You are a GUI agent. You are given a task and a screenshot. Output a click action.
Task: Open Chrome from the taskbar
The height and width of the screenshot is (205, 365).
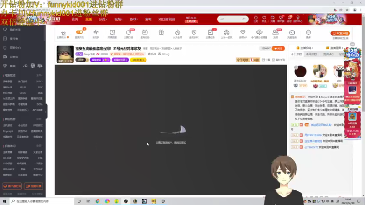(98, 201)
